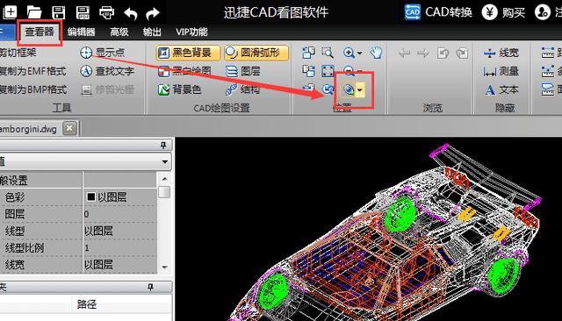Print the drawing with the printer icon

(x=107, y=13)
